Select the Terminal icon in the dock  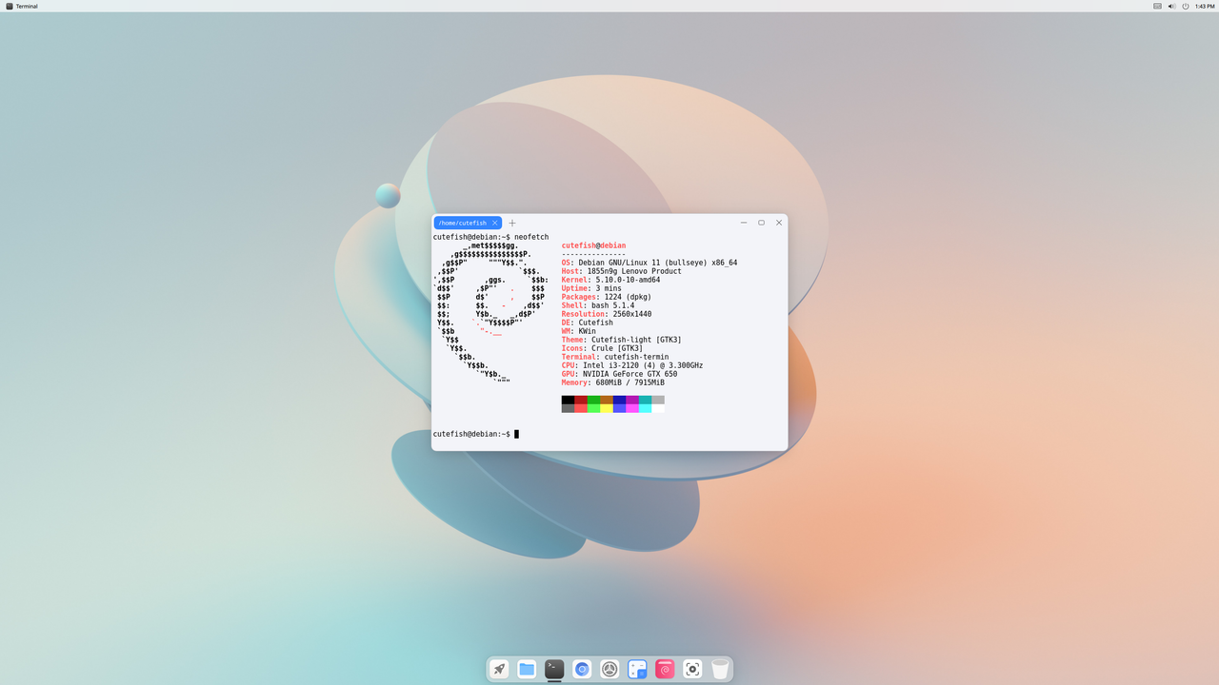[553, 669]
